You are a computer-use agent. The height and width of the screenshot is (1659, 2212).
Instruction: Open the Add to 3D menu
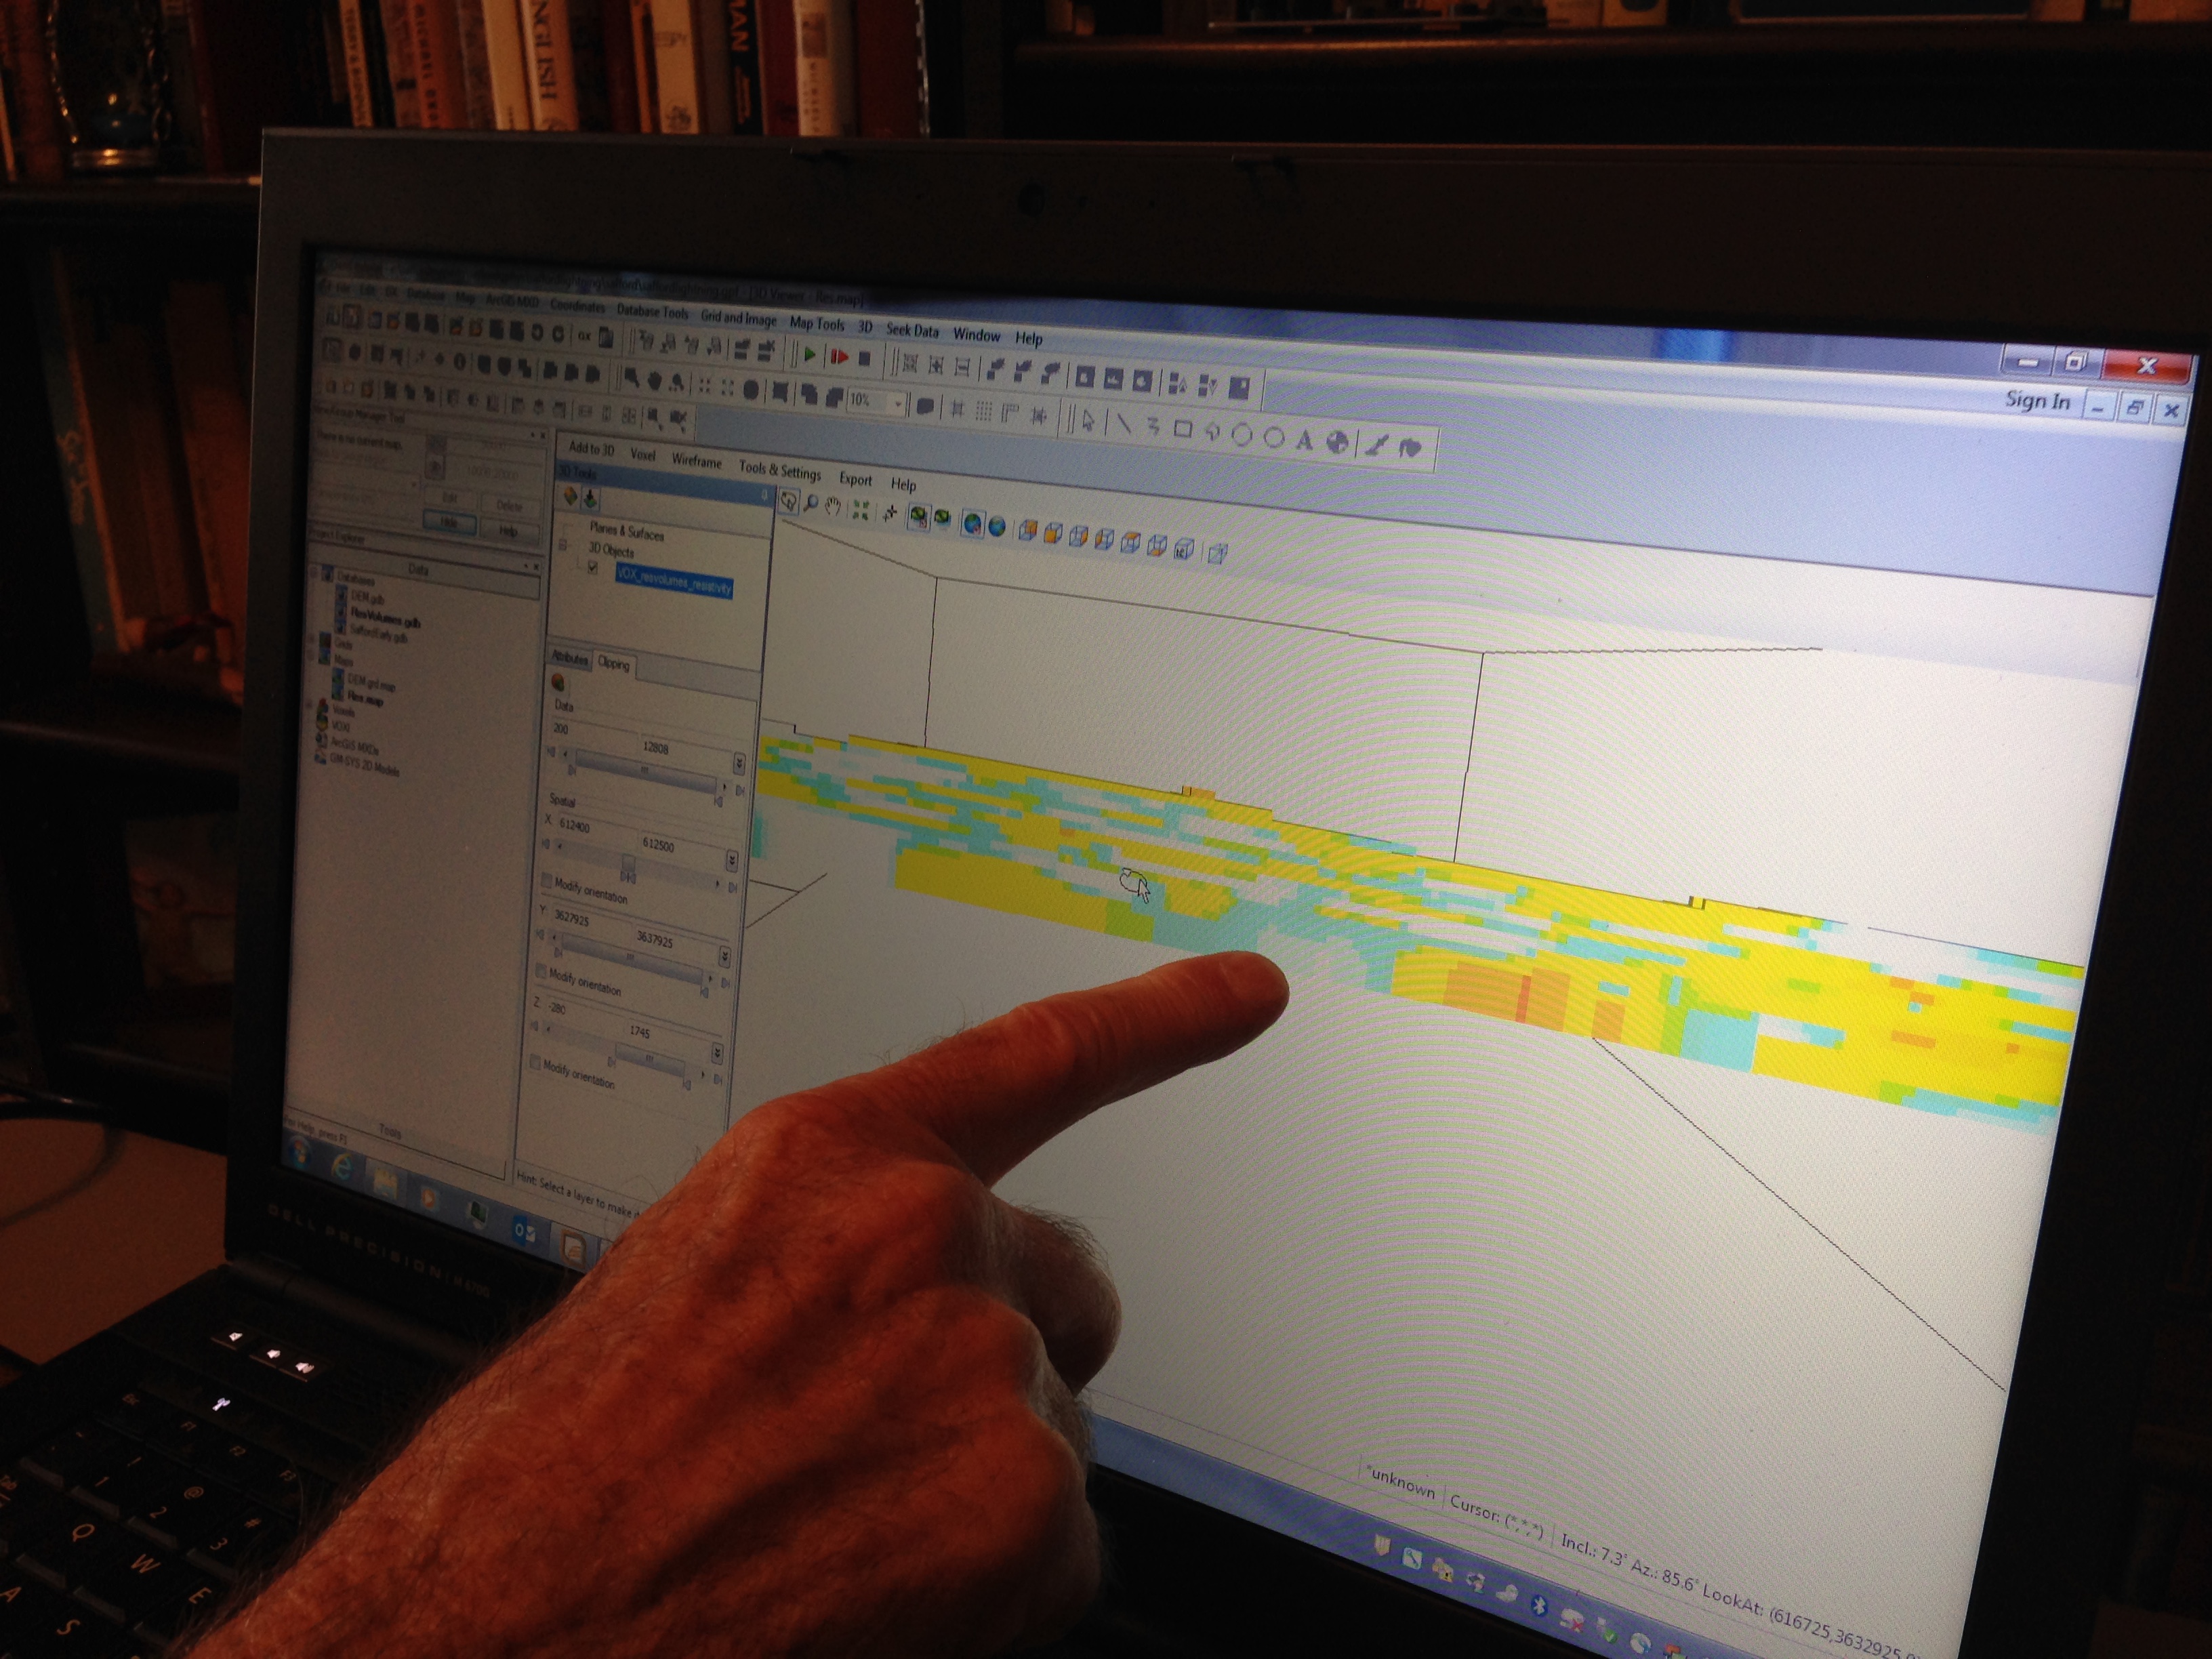pyautogui.click(x=591, y=449)
